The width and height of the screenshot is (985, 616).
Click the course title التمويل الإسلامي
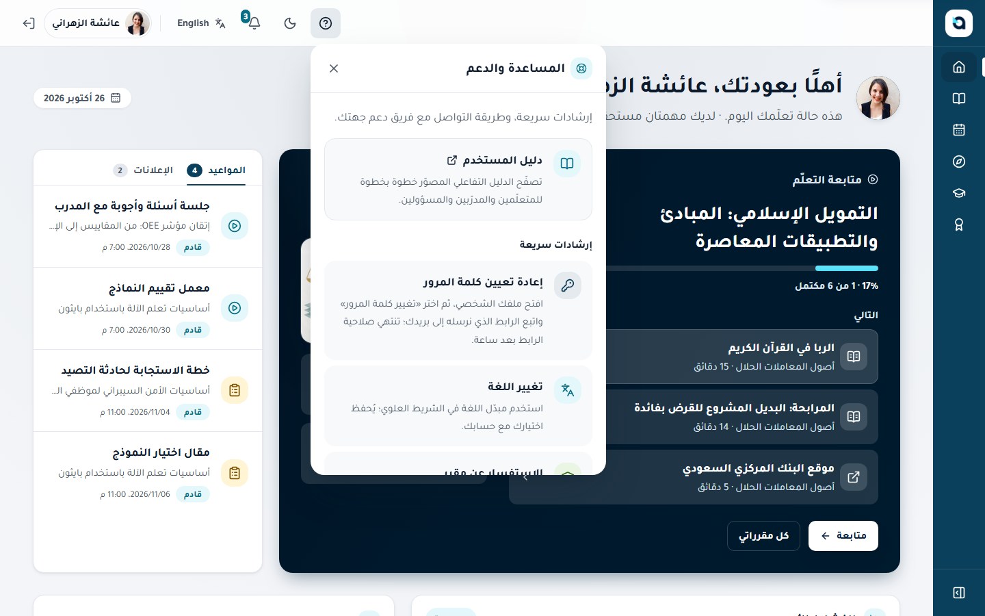point(769,227)
